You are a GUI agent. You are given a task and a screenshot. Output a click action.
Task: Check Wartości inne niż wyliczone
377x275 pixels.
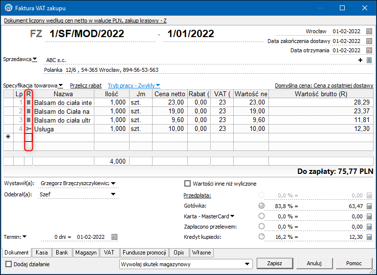click(x=187, y=184)
